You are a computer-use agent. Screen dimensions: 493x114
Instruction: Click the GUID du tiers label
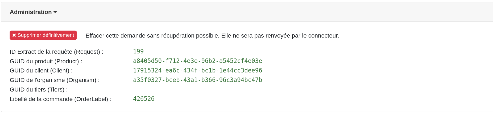pos(39,90)
